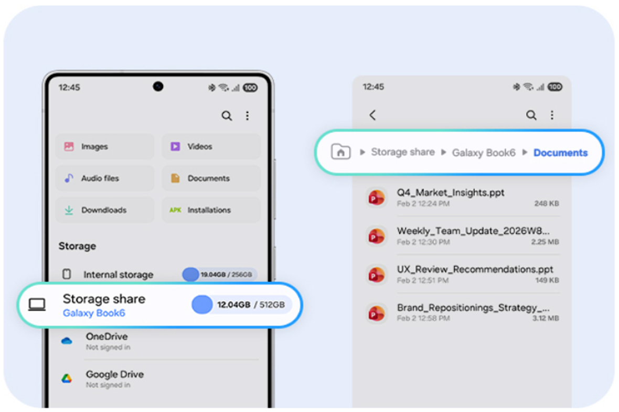Tap PowerPoint icon of Weekly_Team_Update file

tap(376, 236)
